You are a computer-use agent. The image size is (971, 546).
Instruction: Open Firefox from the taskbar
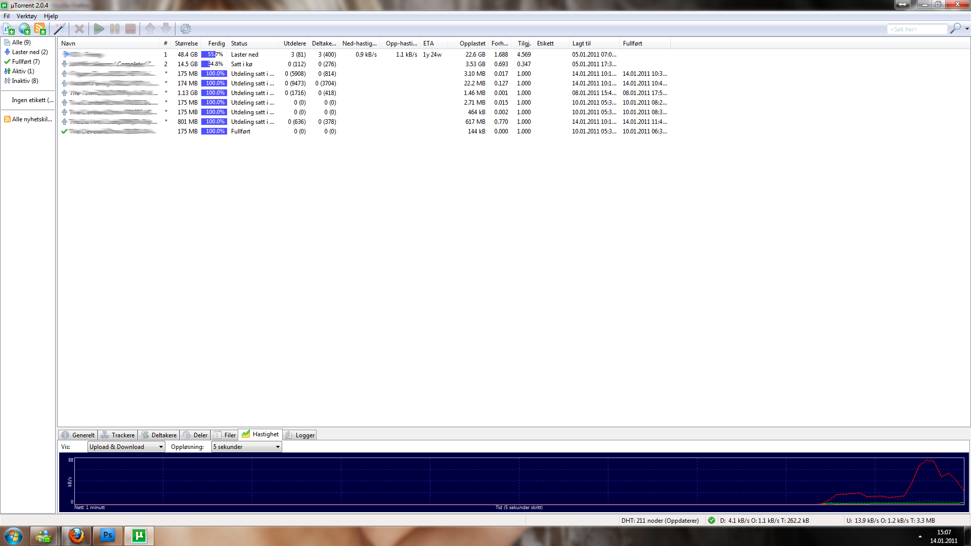coord(76,536)
